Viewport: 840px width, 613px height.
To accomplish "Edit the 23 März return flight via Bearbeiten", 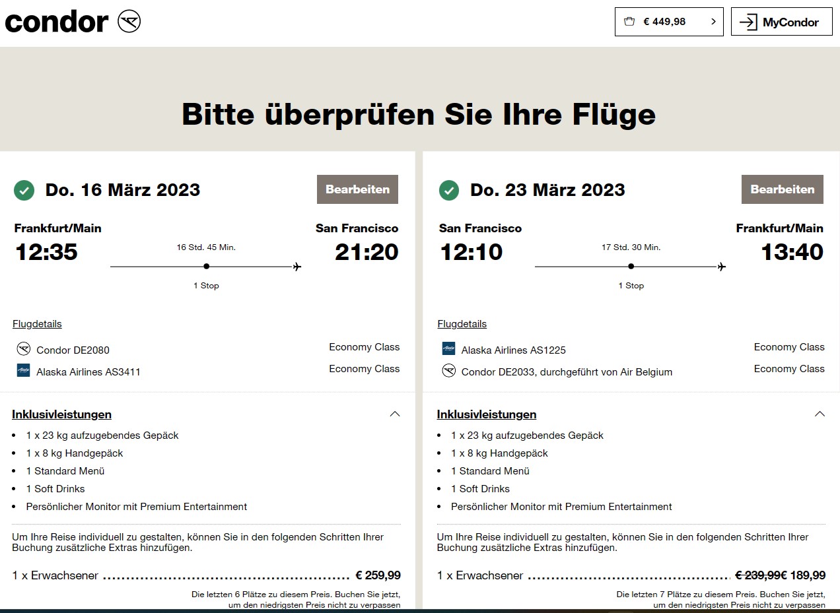I will coord(783,189).
